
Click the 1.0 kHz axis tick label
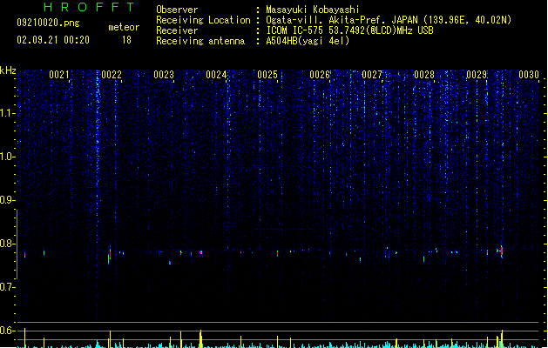7,156
